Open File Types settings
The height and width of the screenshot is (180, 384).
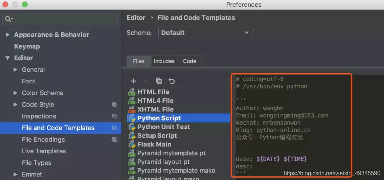point(37,163)
